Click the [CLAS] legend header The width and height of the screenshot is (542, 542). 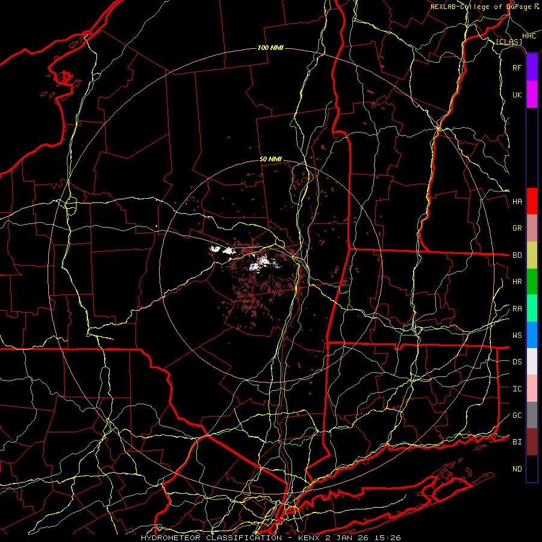point(509,42)
